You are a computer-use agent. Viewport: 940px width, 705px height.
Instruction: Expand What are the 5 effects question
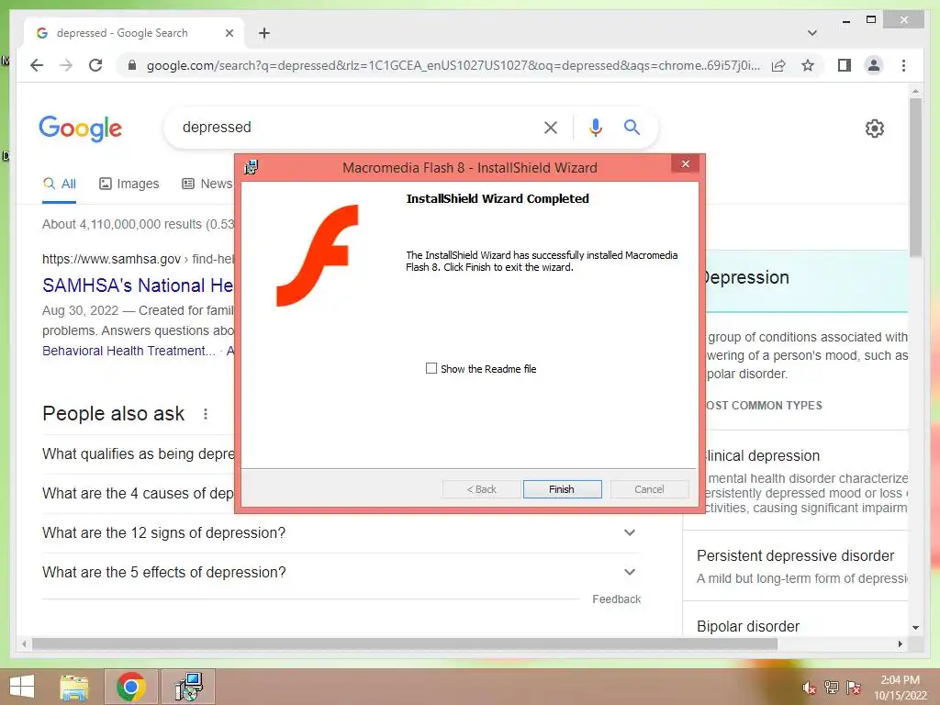tap(341, 573)
